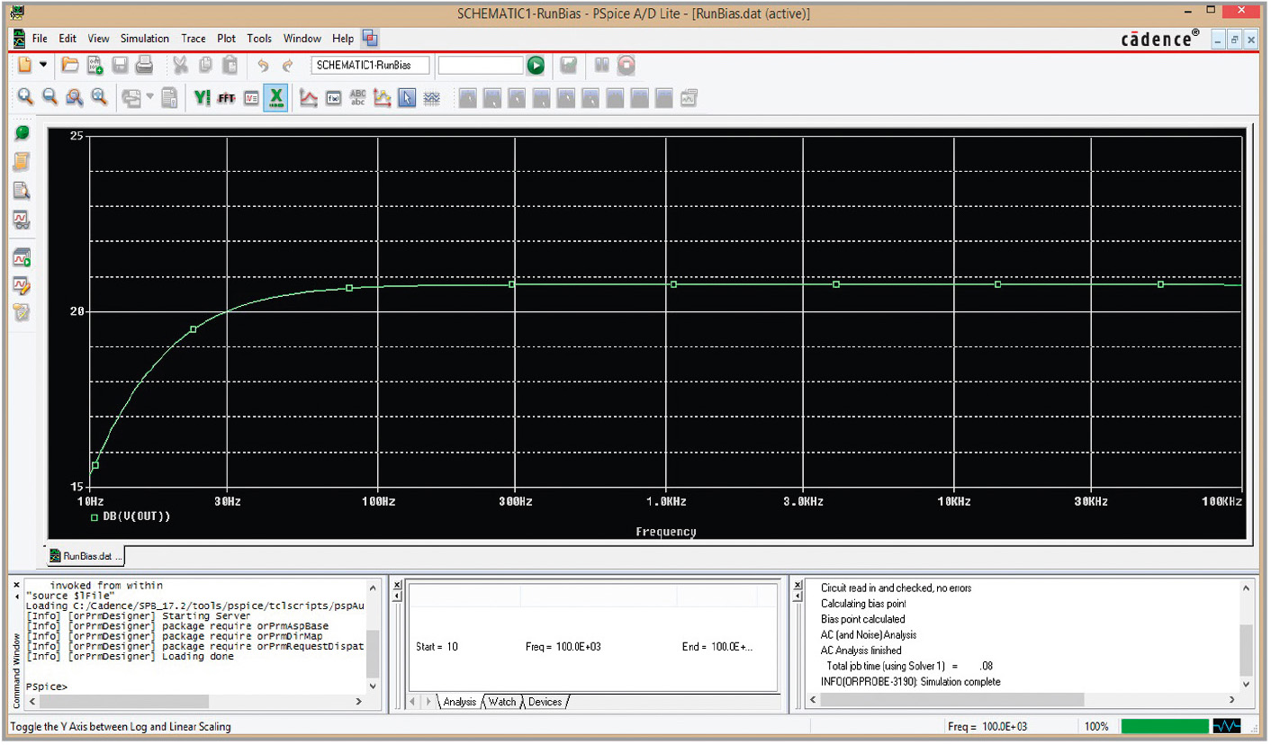The height and width of the screenshot is (745, 1271).
Task: Click the FFT Fourier transform icon
Action: [x=226, y=97]
